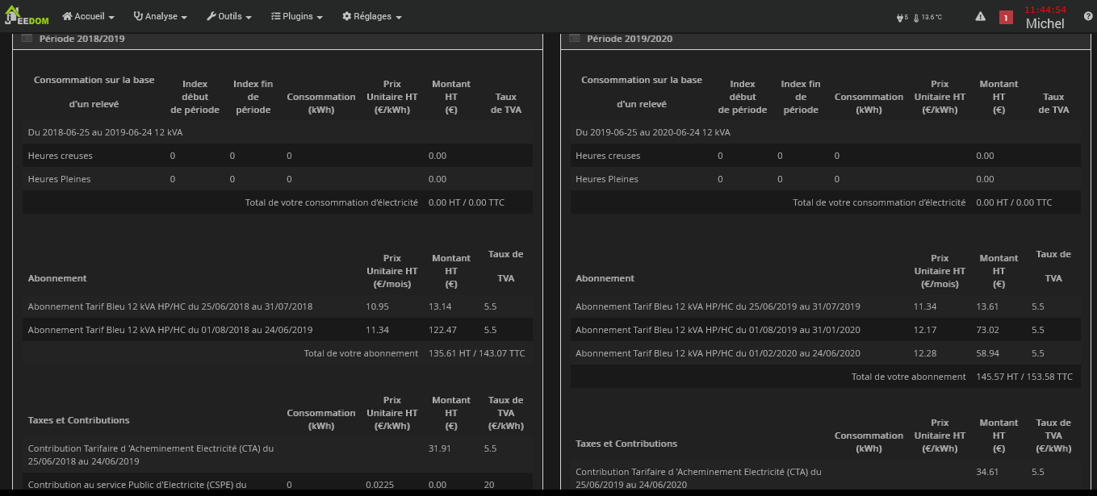This screenshot has height=496, width=1097.
Task: Click the 2018/2019 Abonnement section heading
Action: point(57,278)
